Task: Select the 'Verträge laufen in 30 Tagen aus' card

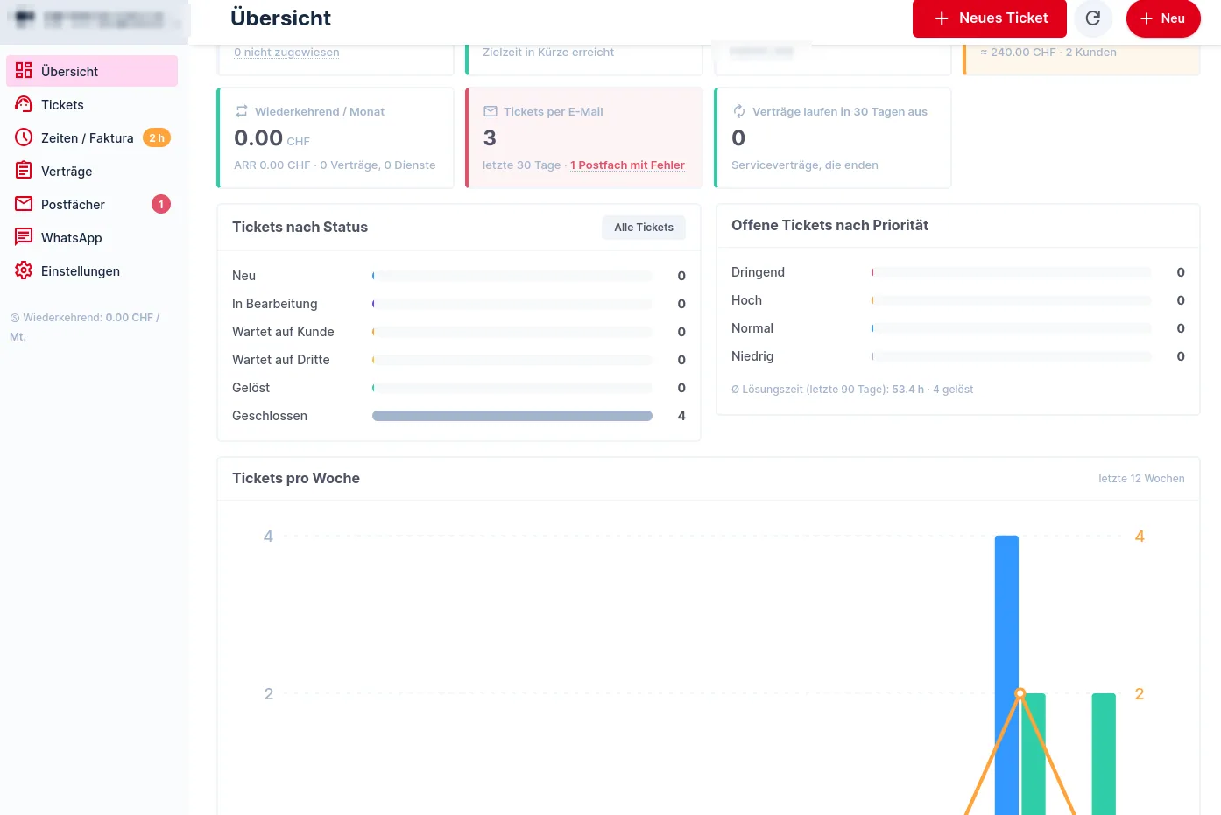Action: [833, 137]
